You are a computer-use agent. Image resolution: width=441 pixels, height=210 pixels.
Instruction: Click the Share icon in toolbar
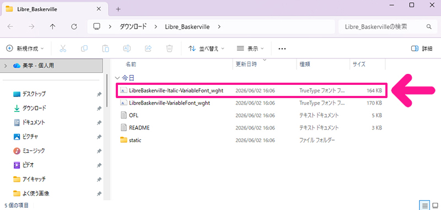[148, 49]
